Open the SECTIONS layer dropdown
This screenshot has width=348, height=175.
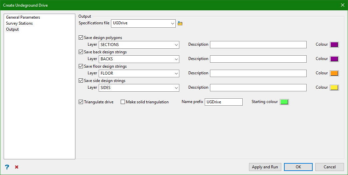(x=176, y=45)
